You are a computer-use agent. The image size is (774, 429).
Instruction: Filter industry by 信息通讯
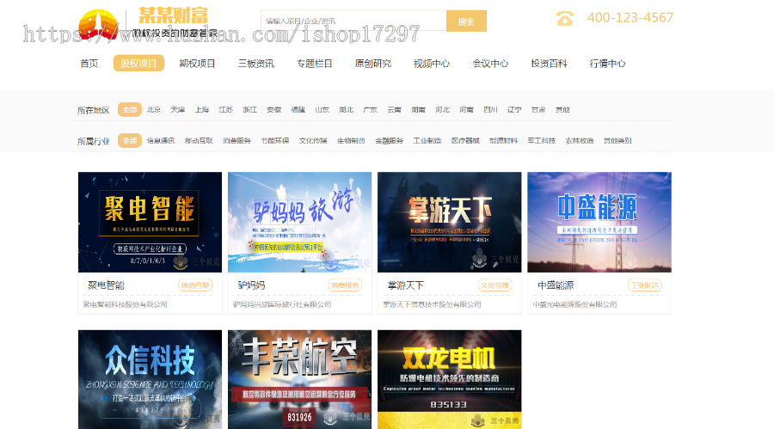161,141
